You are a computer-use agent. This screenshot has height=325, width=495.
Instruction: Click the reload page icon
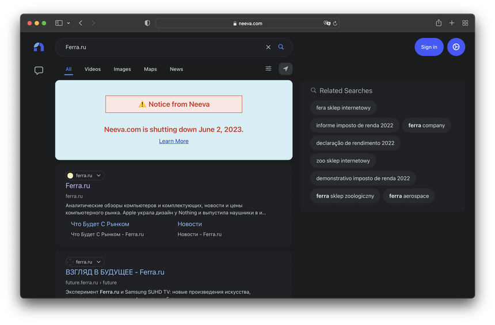pyautogui.click(x=335, y=24)
